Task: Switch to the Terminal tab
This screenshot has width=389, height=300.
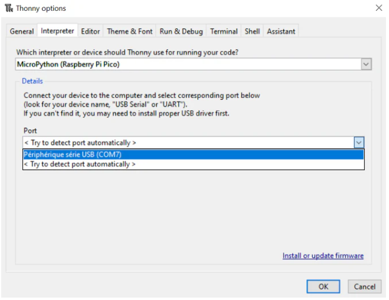Action: click(x=224, y=31)
